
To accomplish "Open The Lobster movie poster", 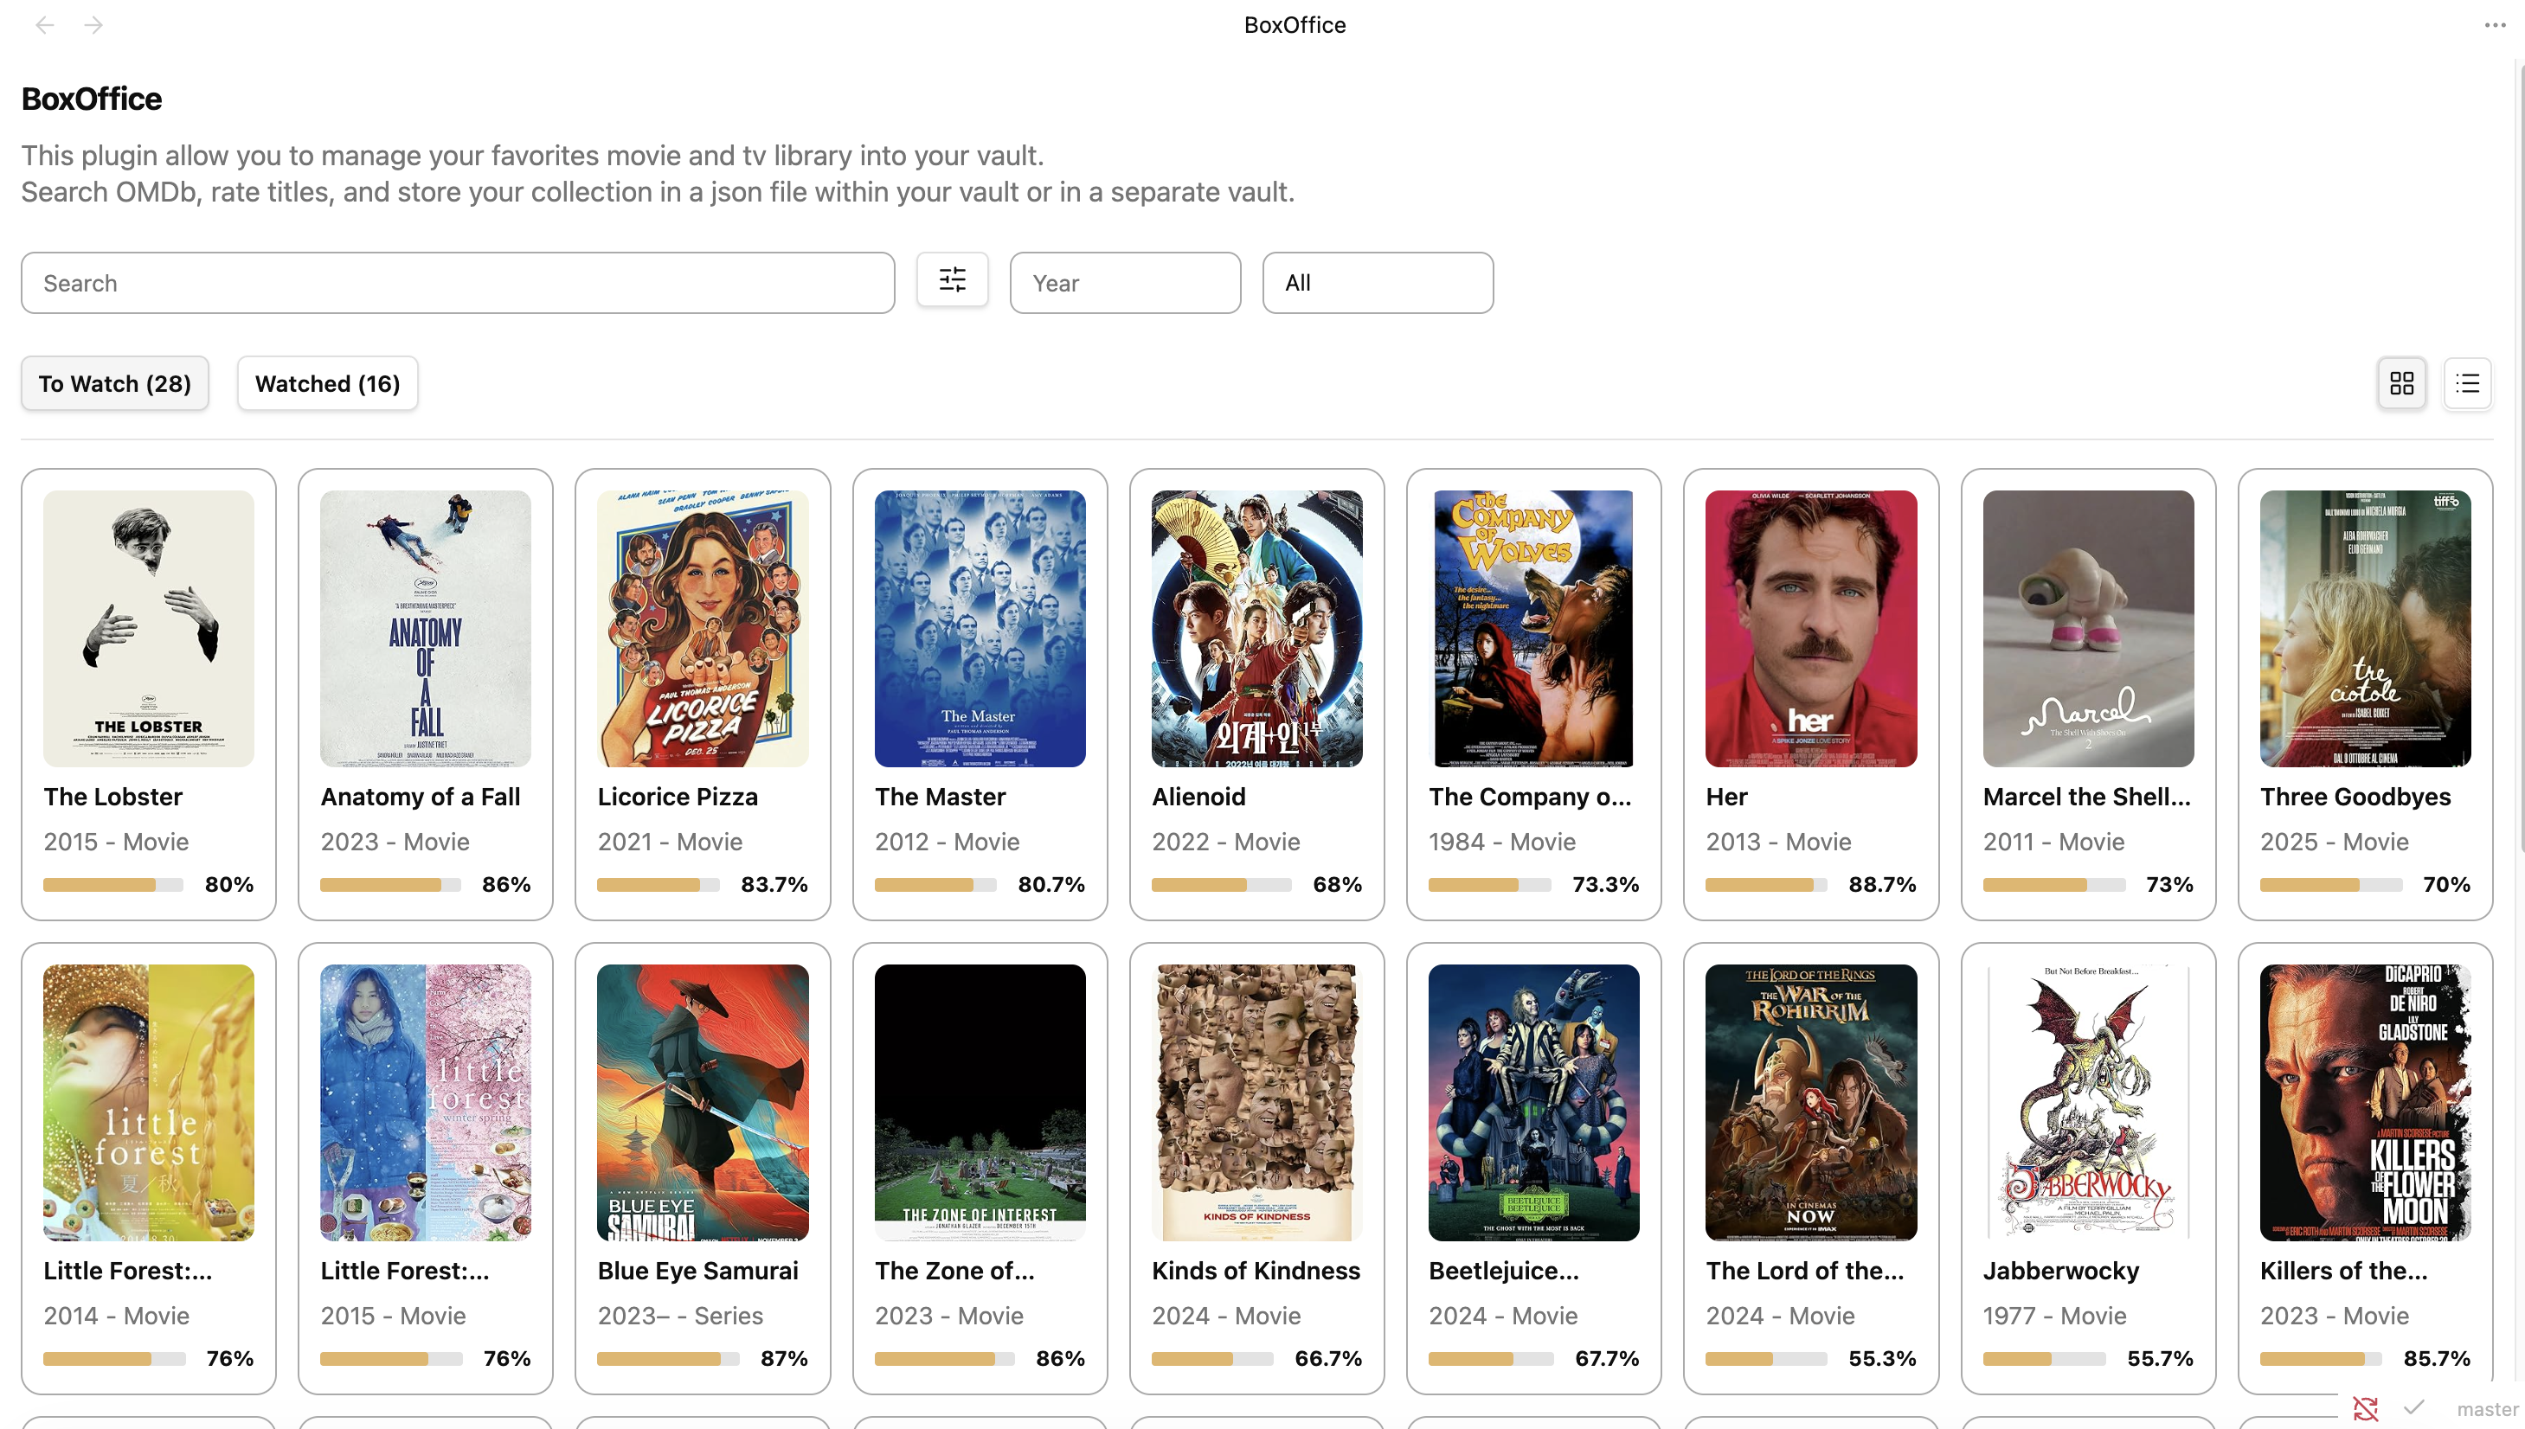I will (x=148, y=628).
